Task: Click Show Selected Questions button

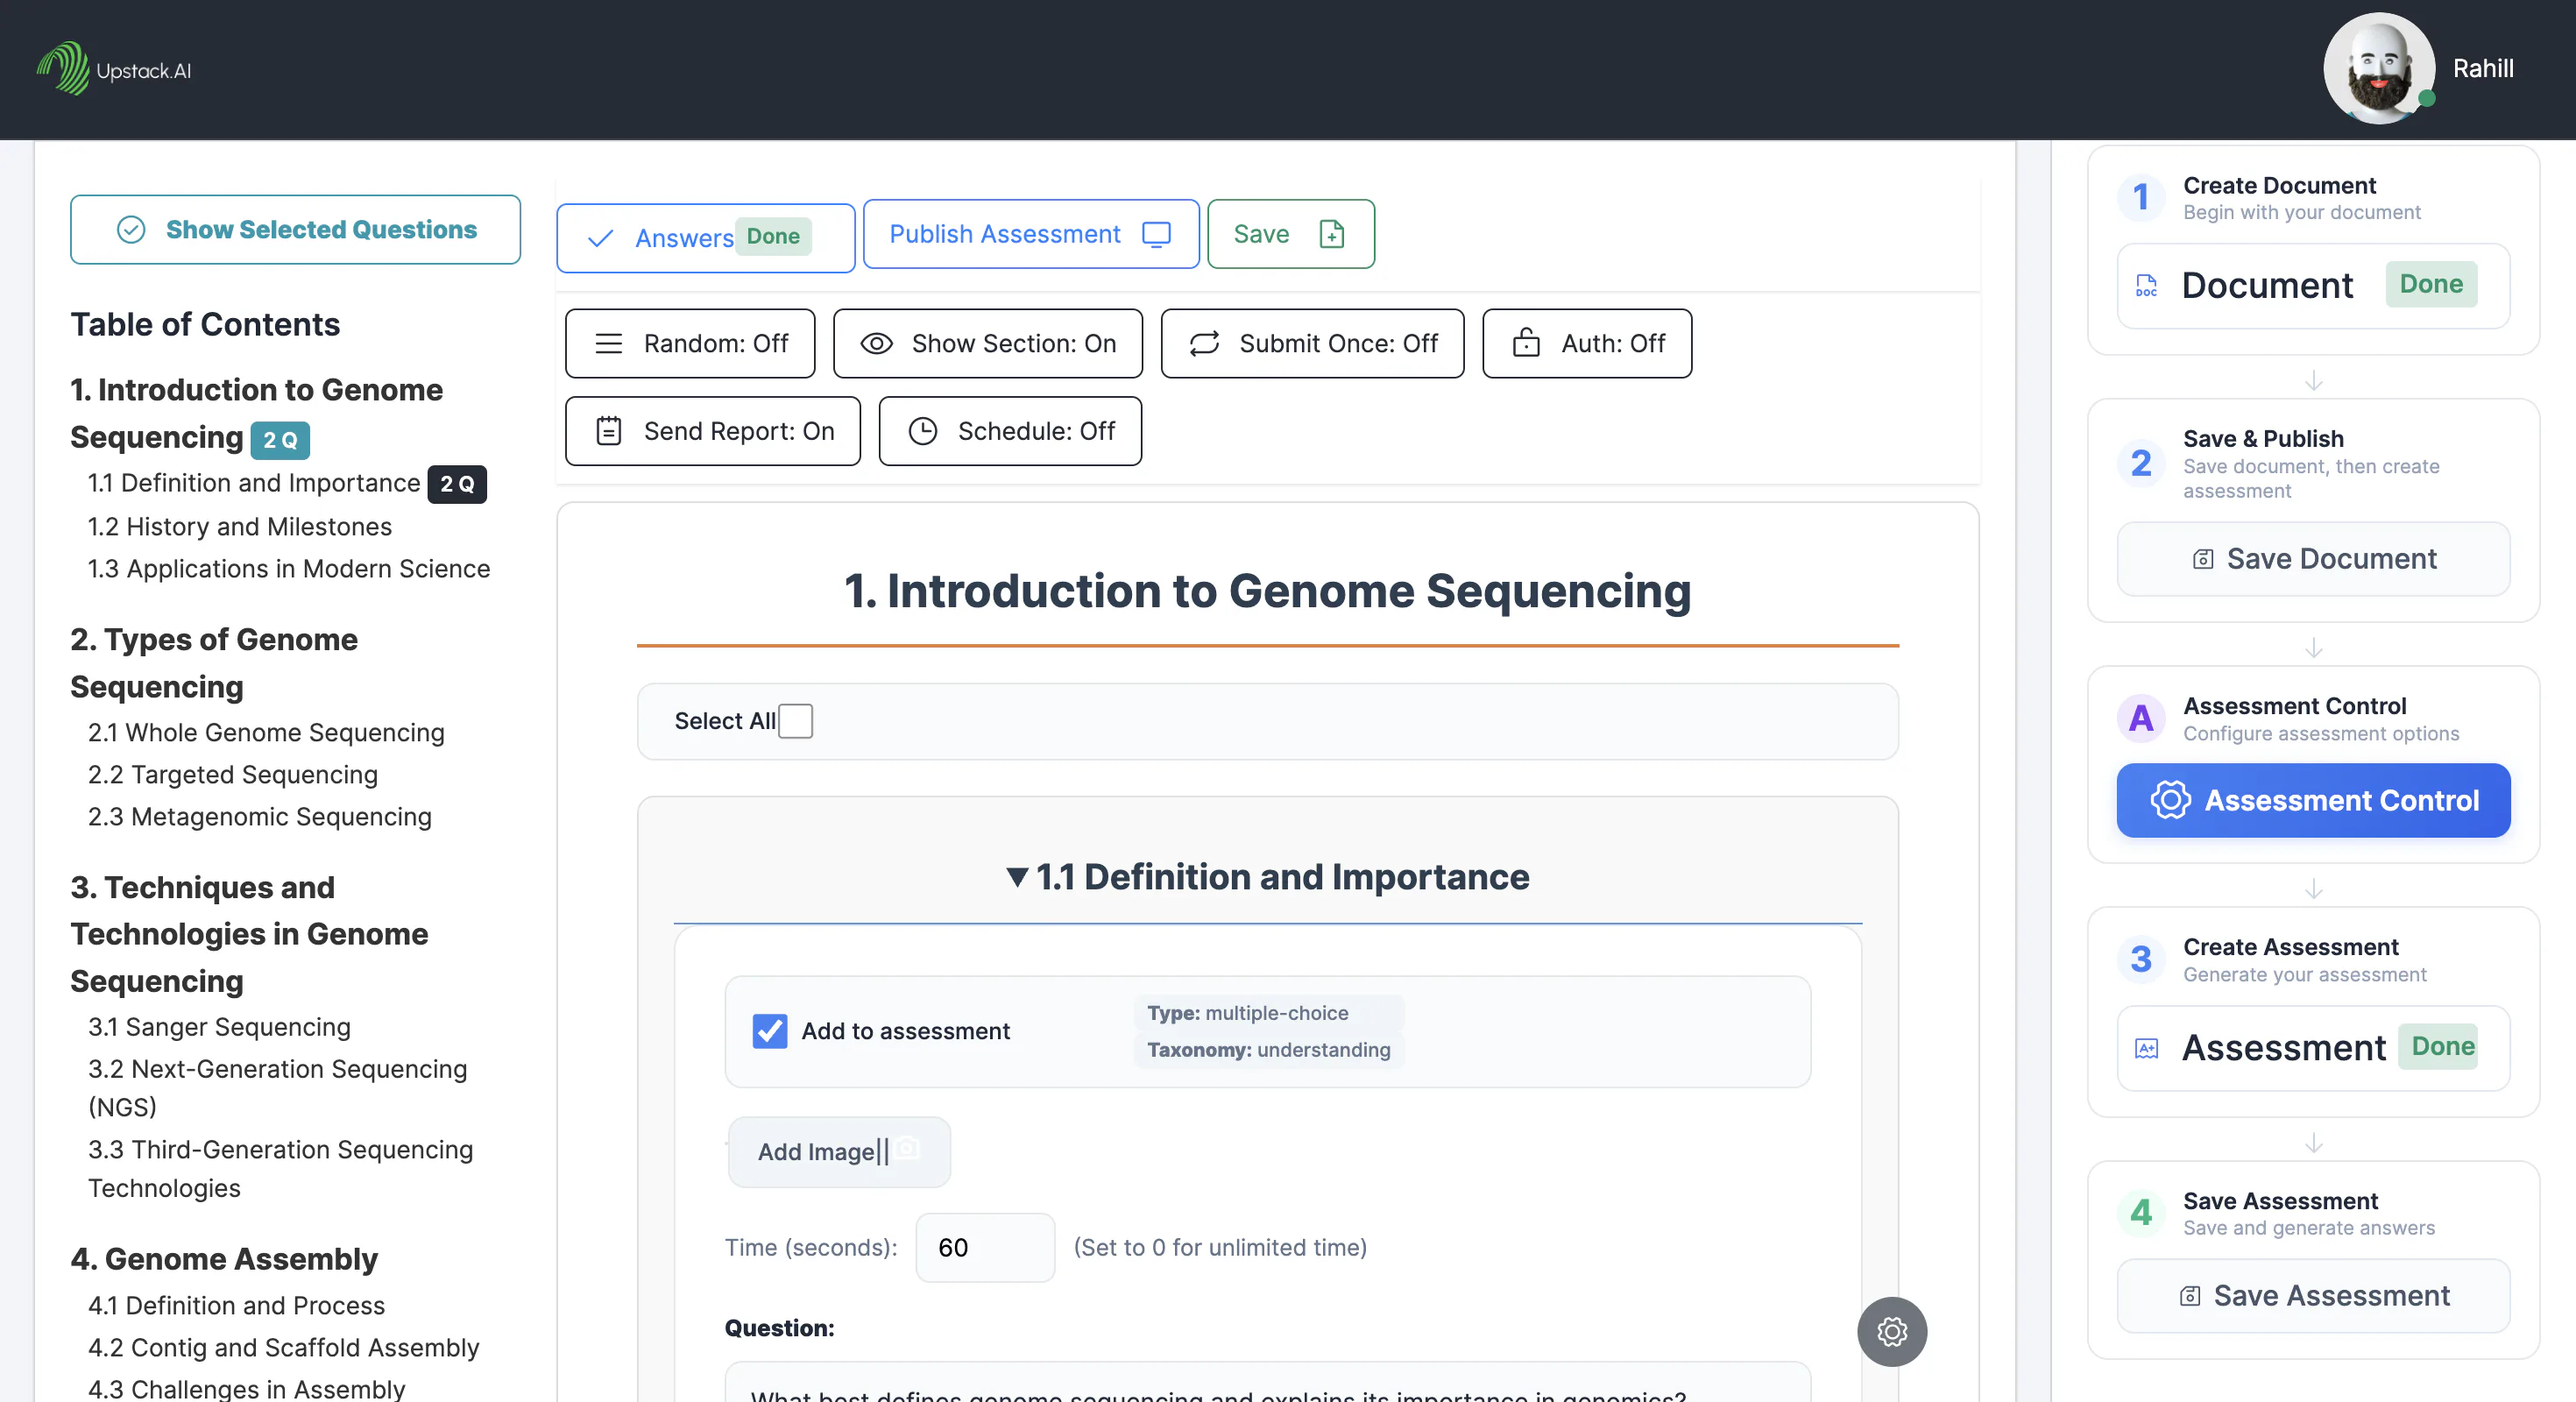Action: click(x=295, y=230)
